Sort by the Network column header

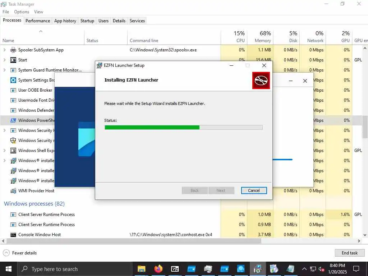pos(313,37)
